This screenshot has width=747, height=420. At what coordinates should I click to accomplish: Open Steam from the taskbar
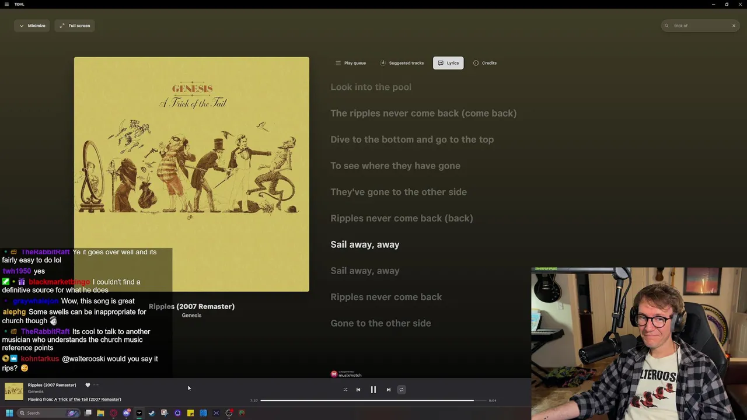pos(152,413)
